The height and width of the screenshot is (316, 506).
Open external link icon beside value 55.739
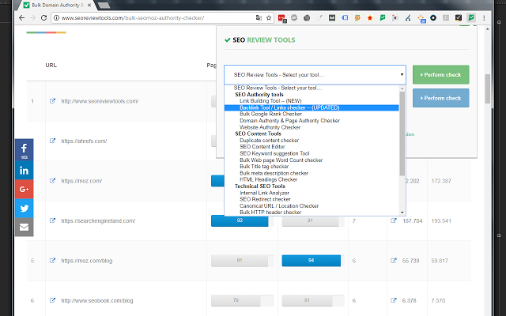coord(394,260)
